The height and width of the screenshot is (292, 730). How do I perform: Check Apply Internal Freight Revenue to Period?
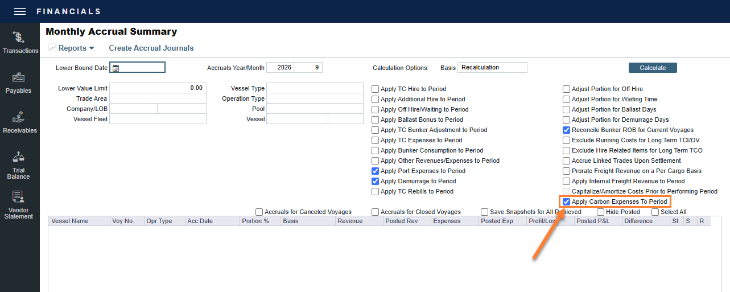coord(567,181)
